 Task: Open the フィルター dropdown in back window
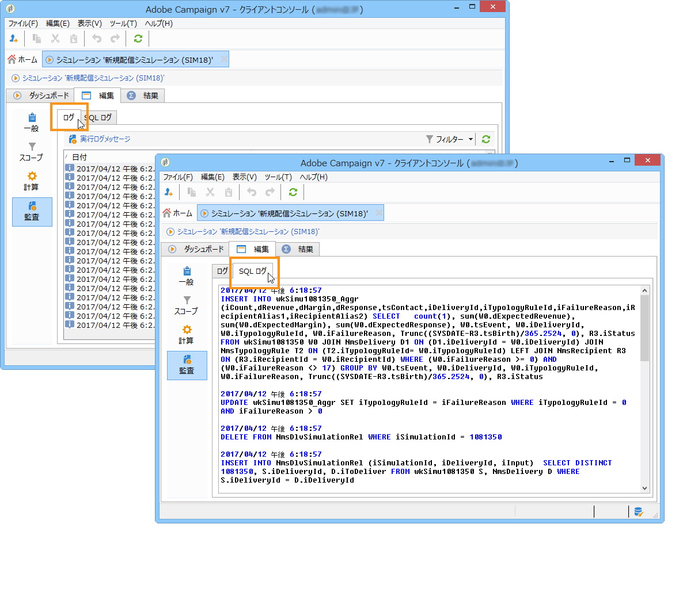(x=450, y=139)
